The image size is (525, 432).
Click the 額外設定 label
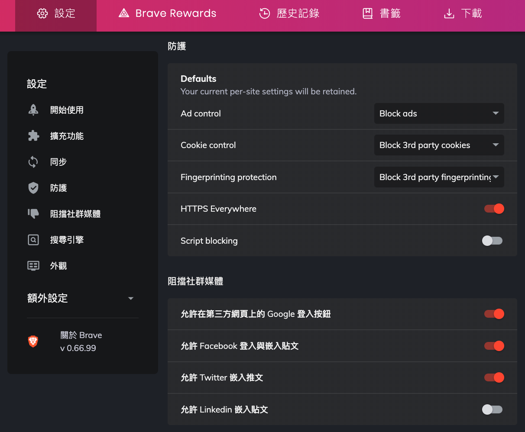(x=48, y=298)
